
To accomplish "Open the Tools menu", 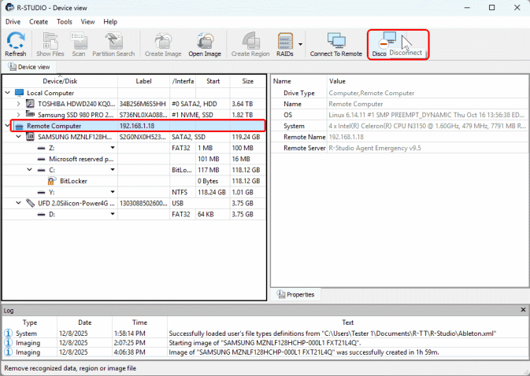I will click(65, 22).
